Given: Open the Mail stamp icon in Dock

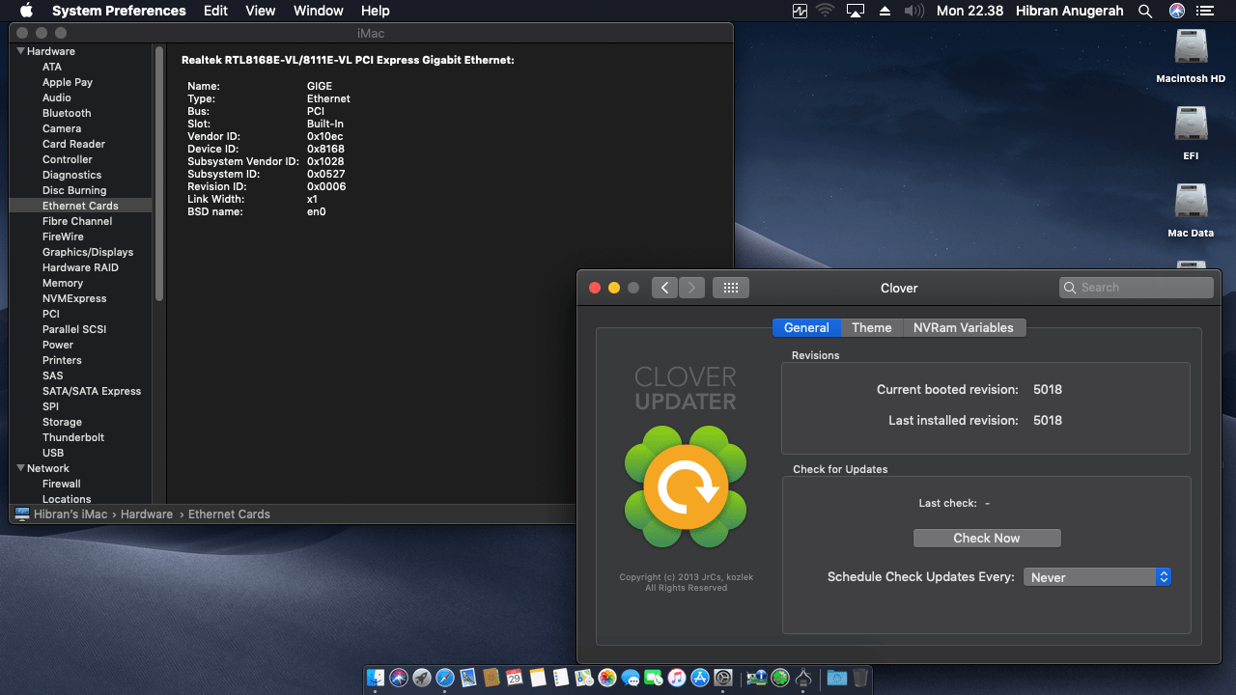Looking at the screenshot, I should 468,679.
